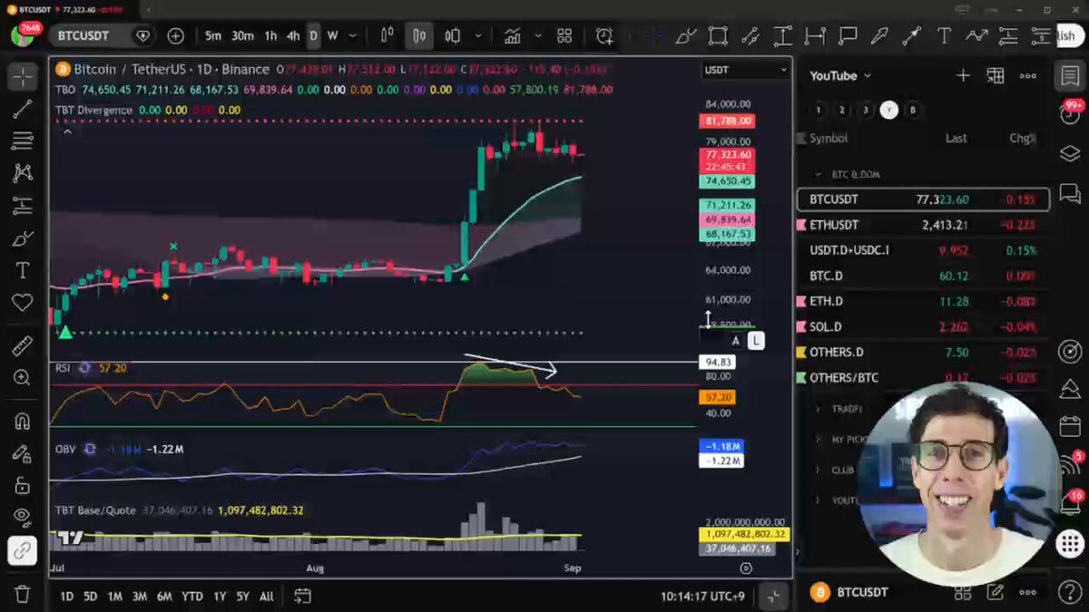This screenshot has width=1089, height=612.
Task: Activate the ruler measure tool
Action: click(23, 345)
